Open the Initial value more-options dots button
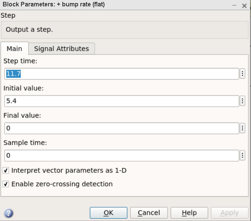This screenshot has width=251, height=221. pyautogui.click(x=242, y=101)
